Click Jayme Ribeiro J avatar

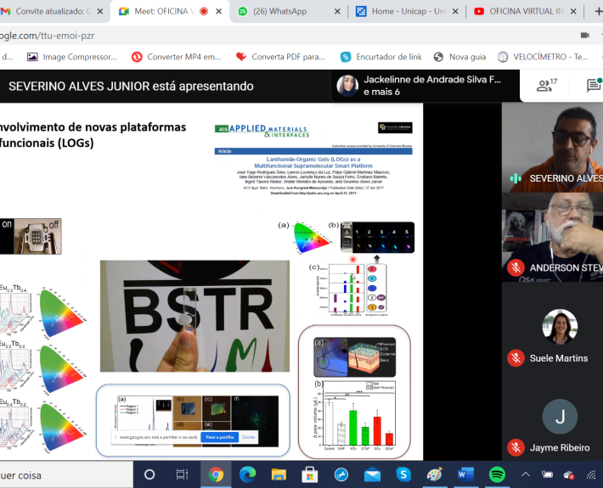tap(560, 417)
